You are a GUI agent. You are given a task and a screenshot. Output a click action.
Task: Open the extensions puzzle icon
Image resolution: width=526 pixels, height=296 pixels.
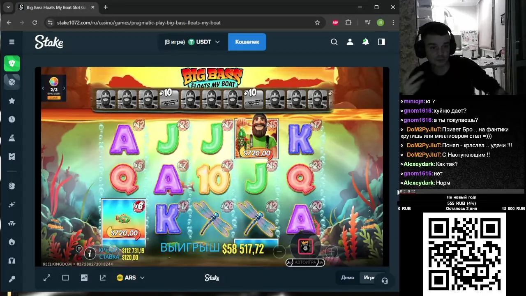(348, 23)
